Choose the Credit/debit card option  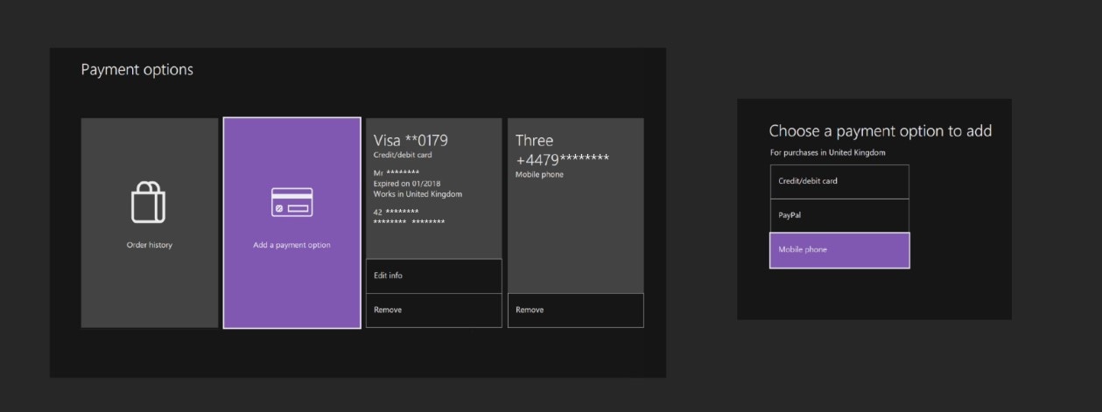pyautogui.click(x=839, y=181)
